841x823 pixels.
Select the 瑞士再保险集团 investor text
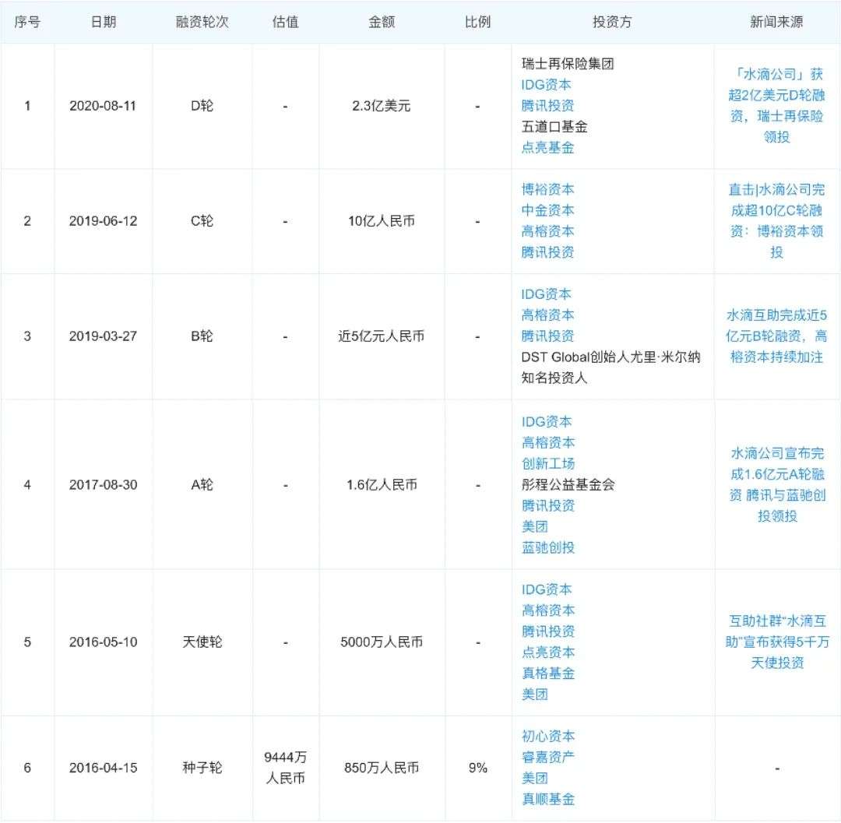[568, 64]
